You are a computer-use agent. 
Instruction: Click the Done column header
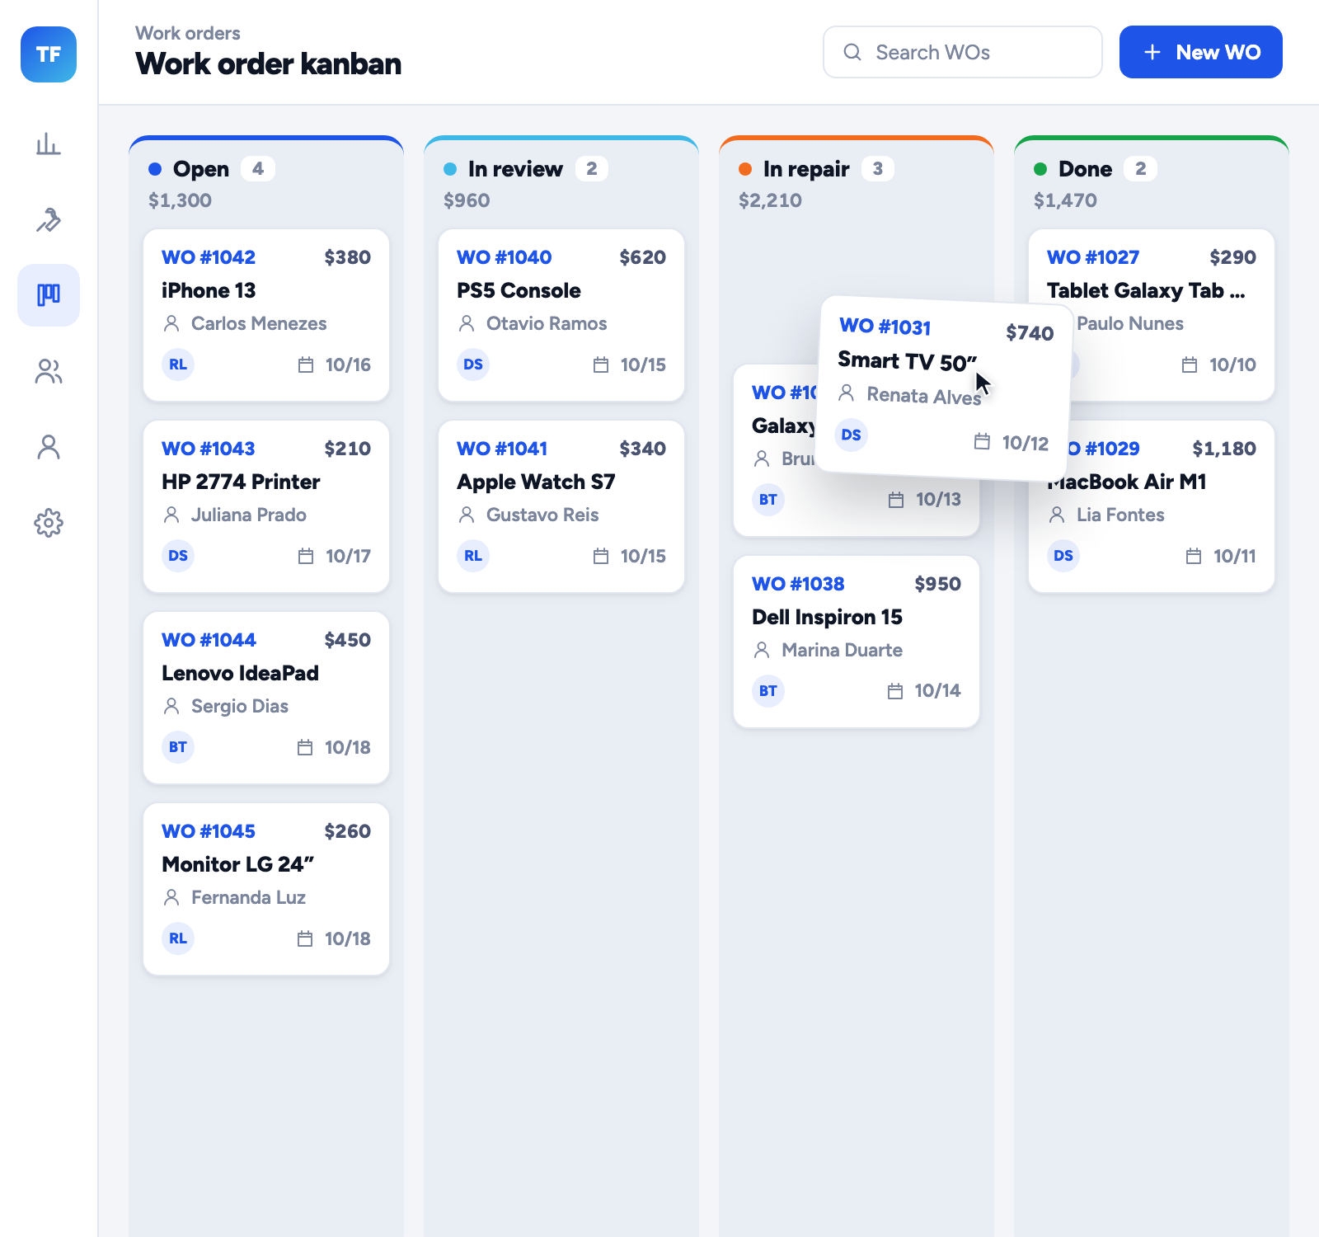[1085, 169]
